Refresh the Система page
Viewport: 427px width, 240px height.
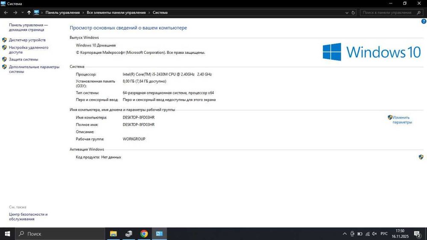pyautogui.click(x=353, y=13)
